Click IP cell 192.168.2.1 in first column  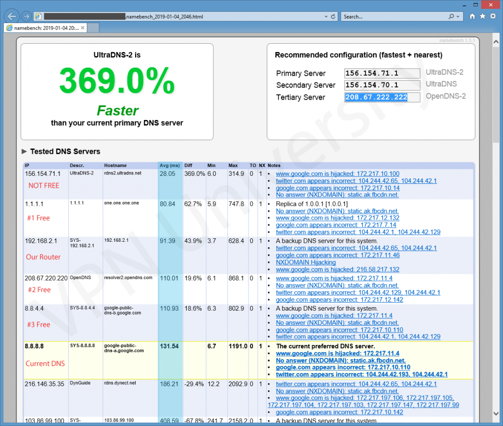(x=41, y=241)
